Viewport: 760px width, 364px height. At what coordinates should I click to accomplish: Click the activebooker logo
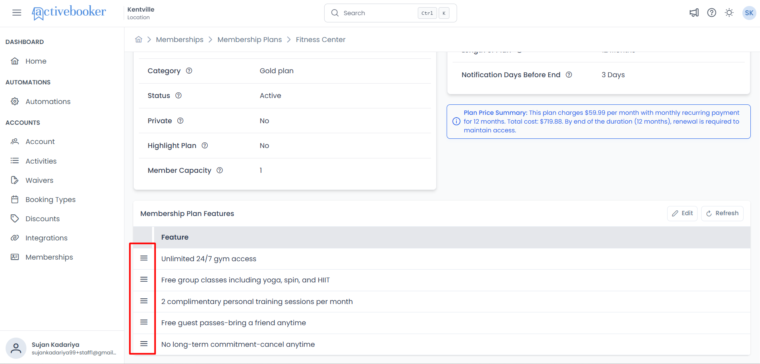(69, 13)
